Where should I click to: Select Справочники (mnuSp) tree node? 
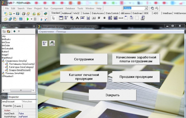[x=16, y=61]
